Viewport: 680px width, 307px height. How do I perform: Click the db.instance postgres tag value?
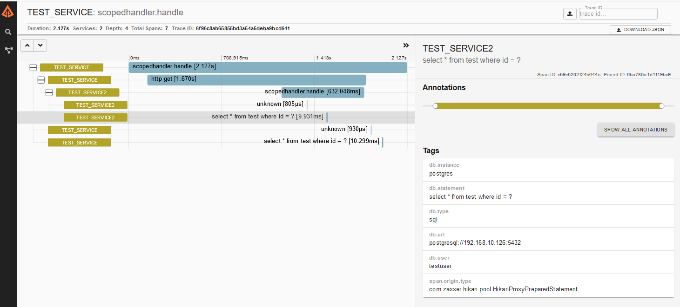[441, 174]
